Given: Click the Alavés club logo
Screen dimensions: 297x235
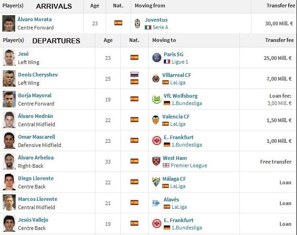Looking at the screenshot, I should click(156, 203).
